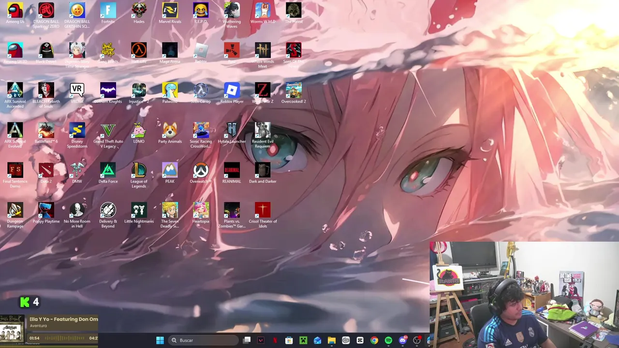The height and width of the screenshot is (348, 619).
Task: Open the LDMO desktop icon
Action: (139, 133)
